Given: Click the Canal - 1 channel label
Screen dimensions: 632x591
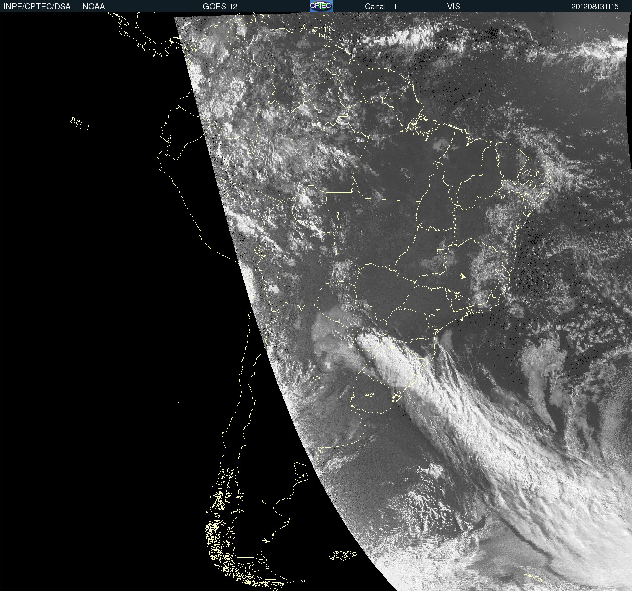Looking at the screenshot, I should 381,7.
